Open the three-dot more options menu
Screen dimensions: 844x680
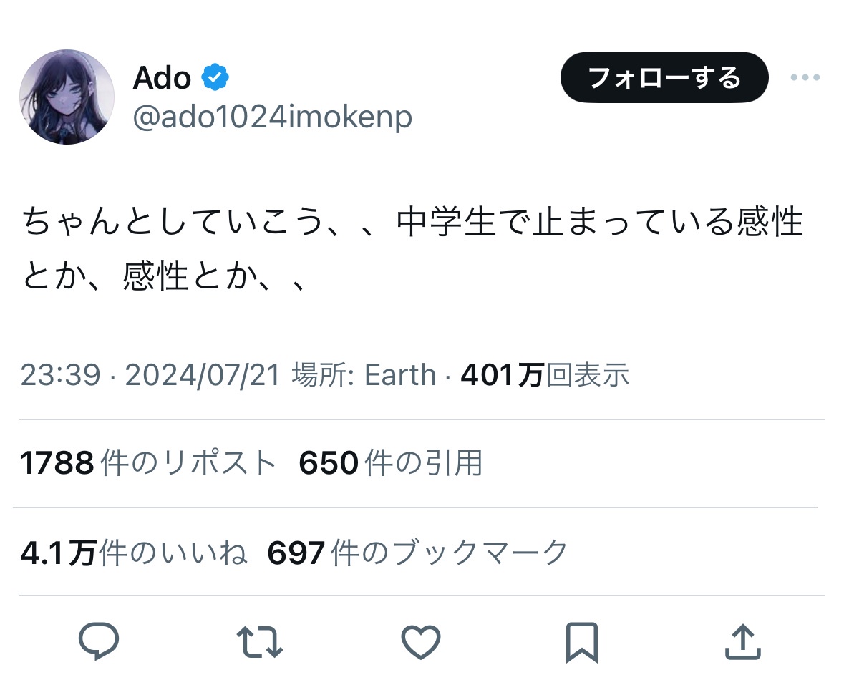[x=805, y=77]
